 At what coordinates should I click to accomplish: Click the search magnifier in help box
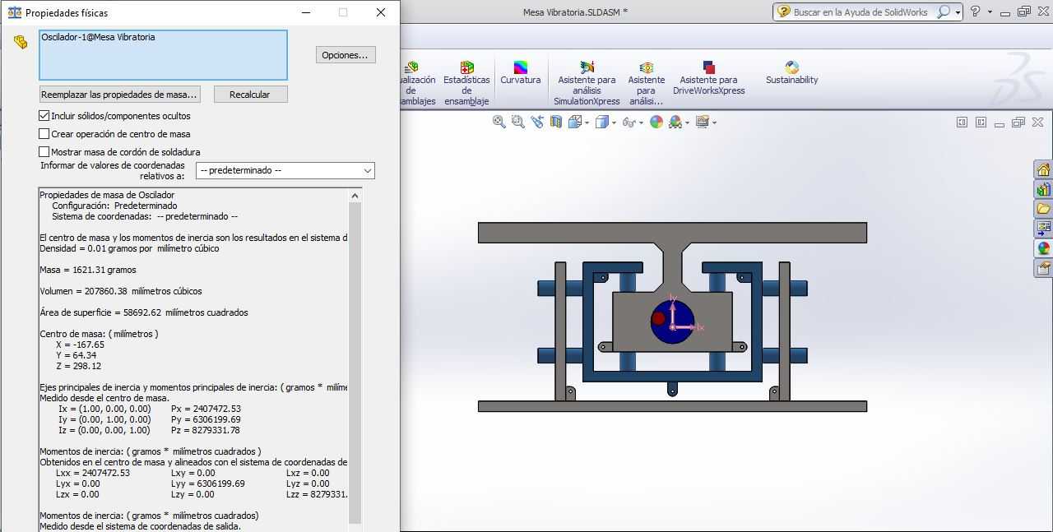[944, 12]
